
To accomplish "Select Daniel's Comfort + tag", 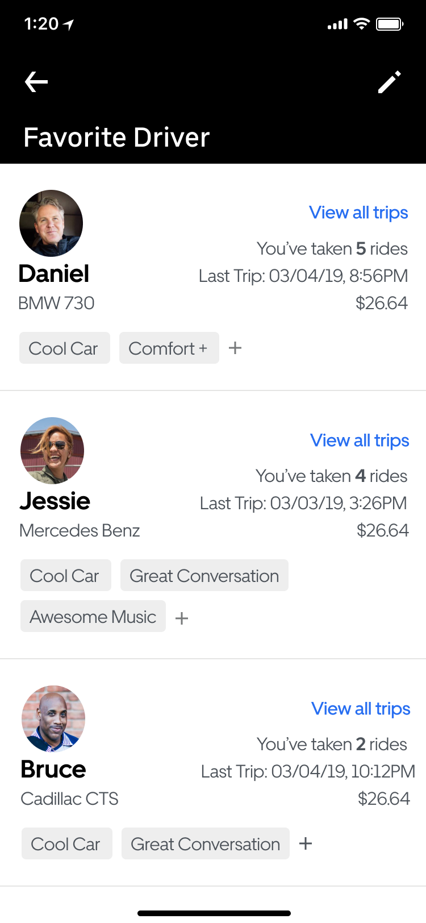I will click(x=169, y=348).
